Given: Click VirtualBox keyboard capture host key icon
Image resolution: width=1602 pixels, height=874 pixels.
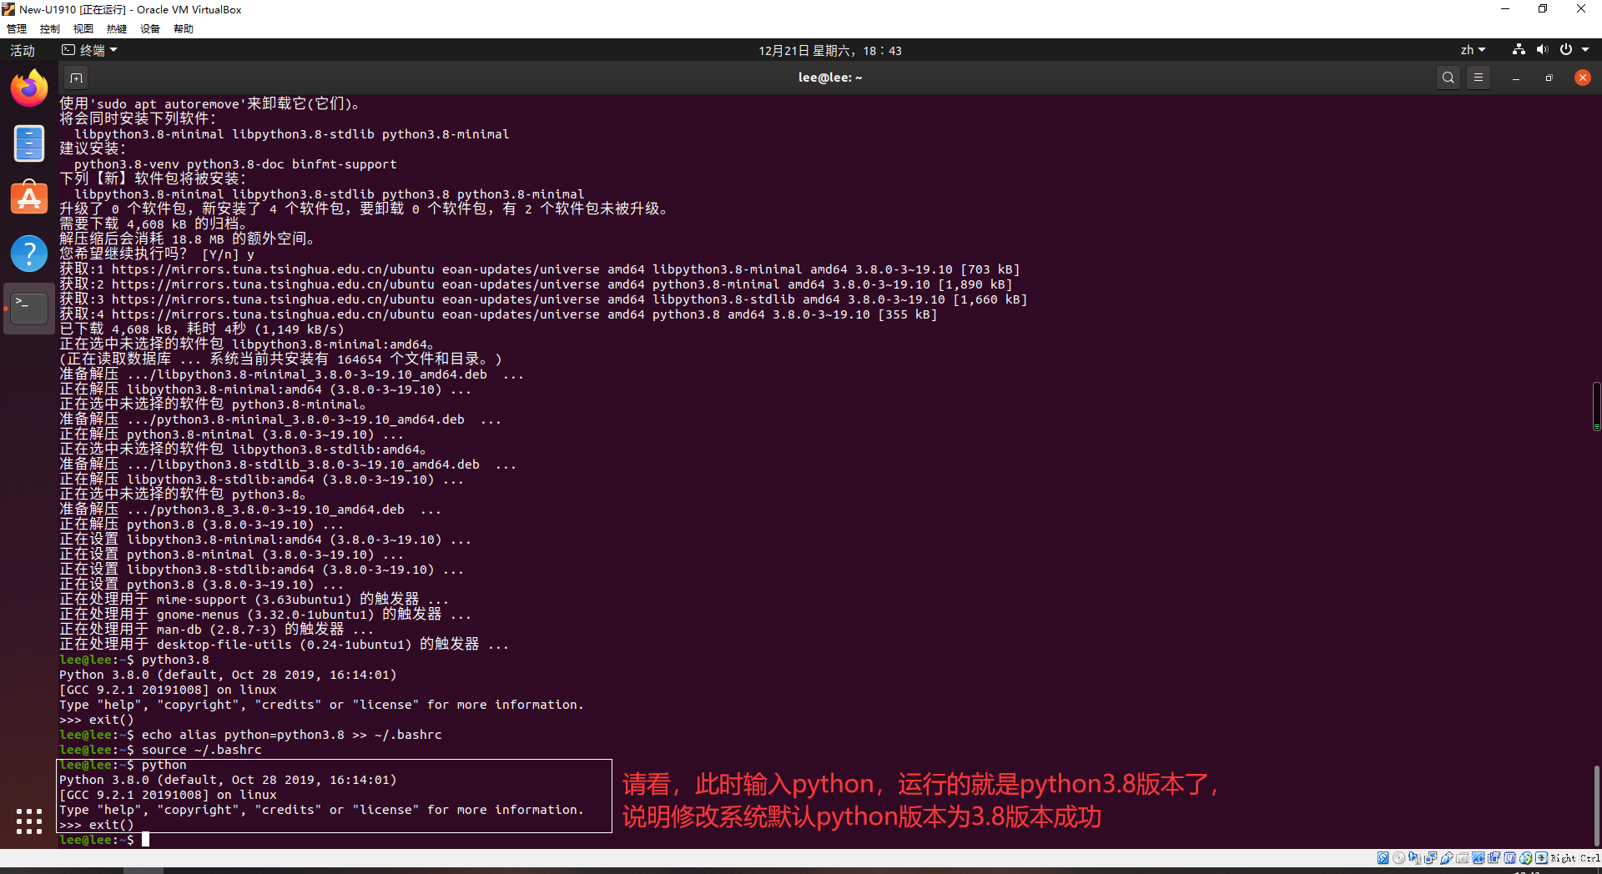Looking at the screenshot, I should click(x=1541, y=857).
